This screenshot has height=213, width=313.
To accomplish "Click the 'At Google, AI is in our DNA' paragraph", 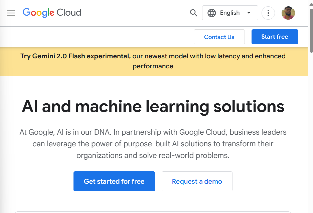I will click(153, 144).
